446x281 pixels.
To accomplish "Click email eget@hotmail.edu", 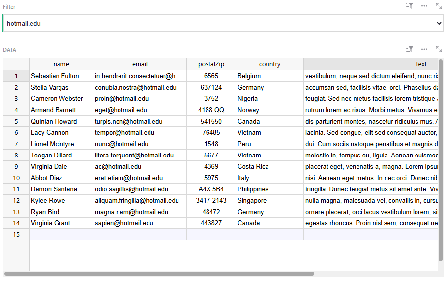I will tap(140, 110).
